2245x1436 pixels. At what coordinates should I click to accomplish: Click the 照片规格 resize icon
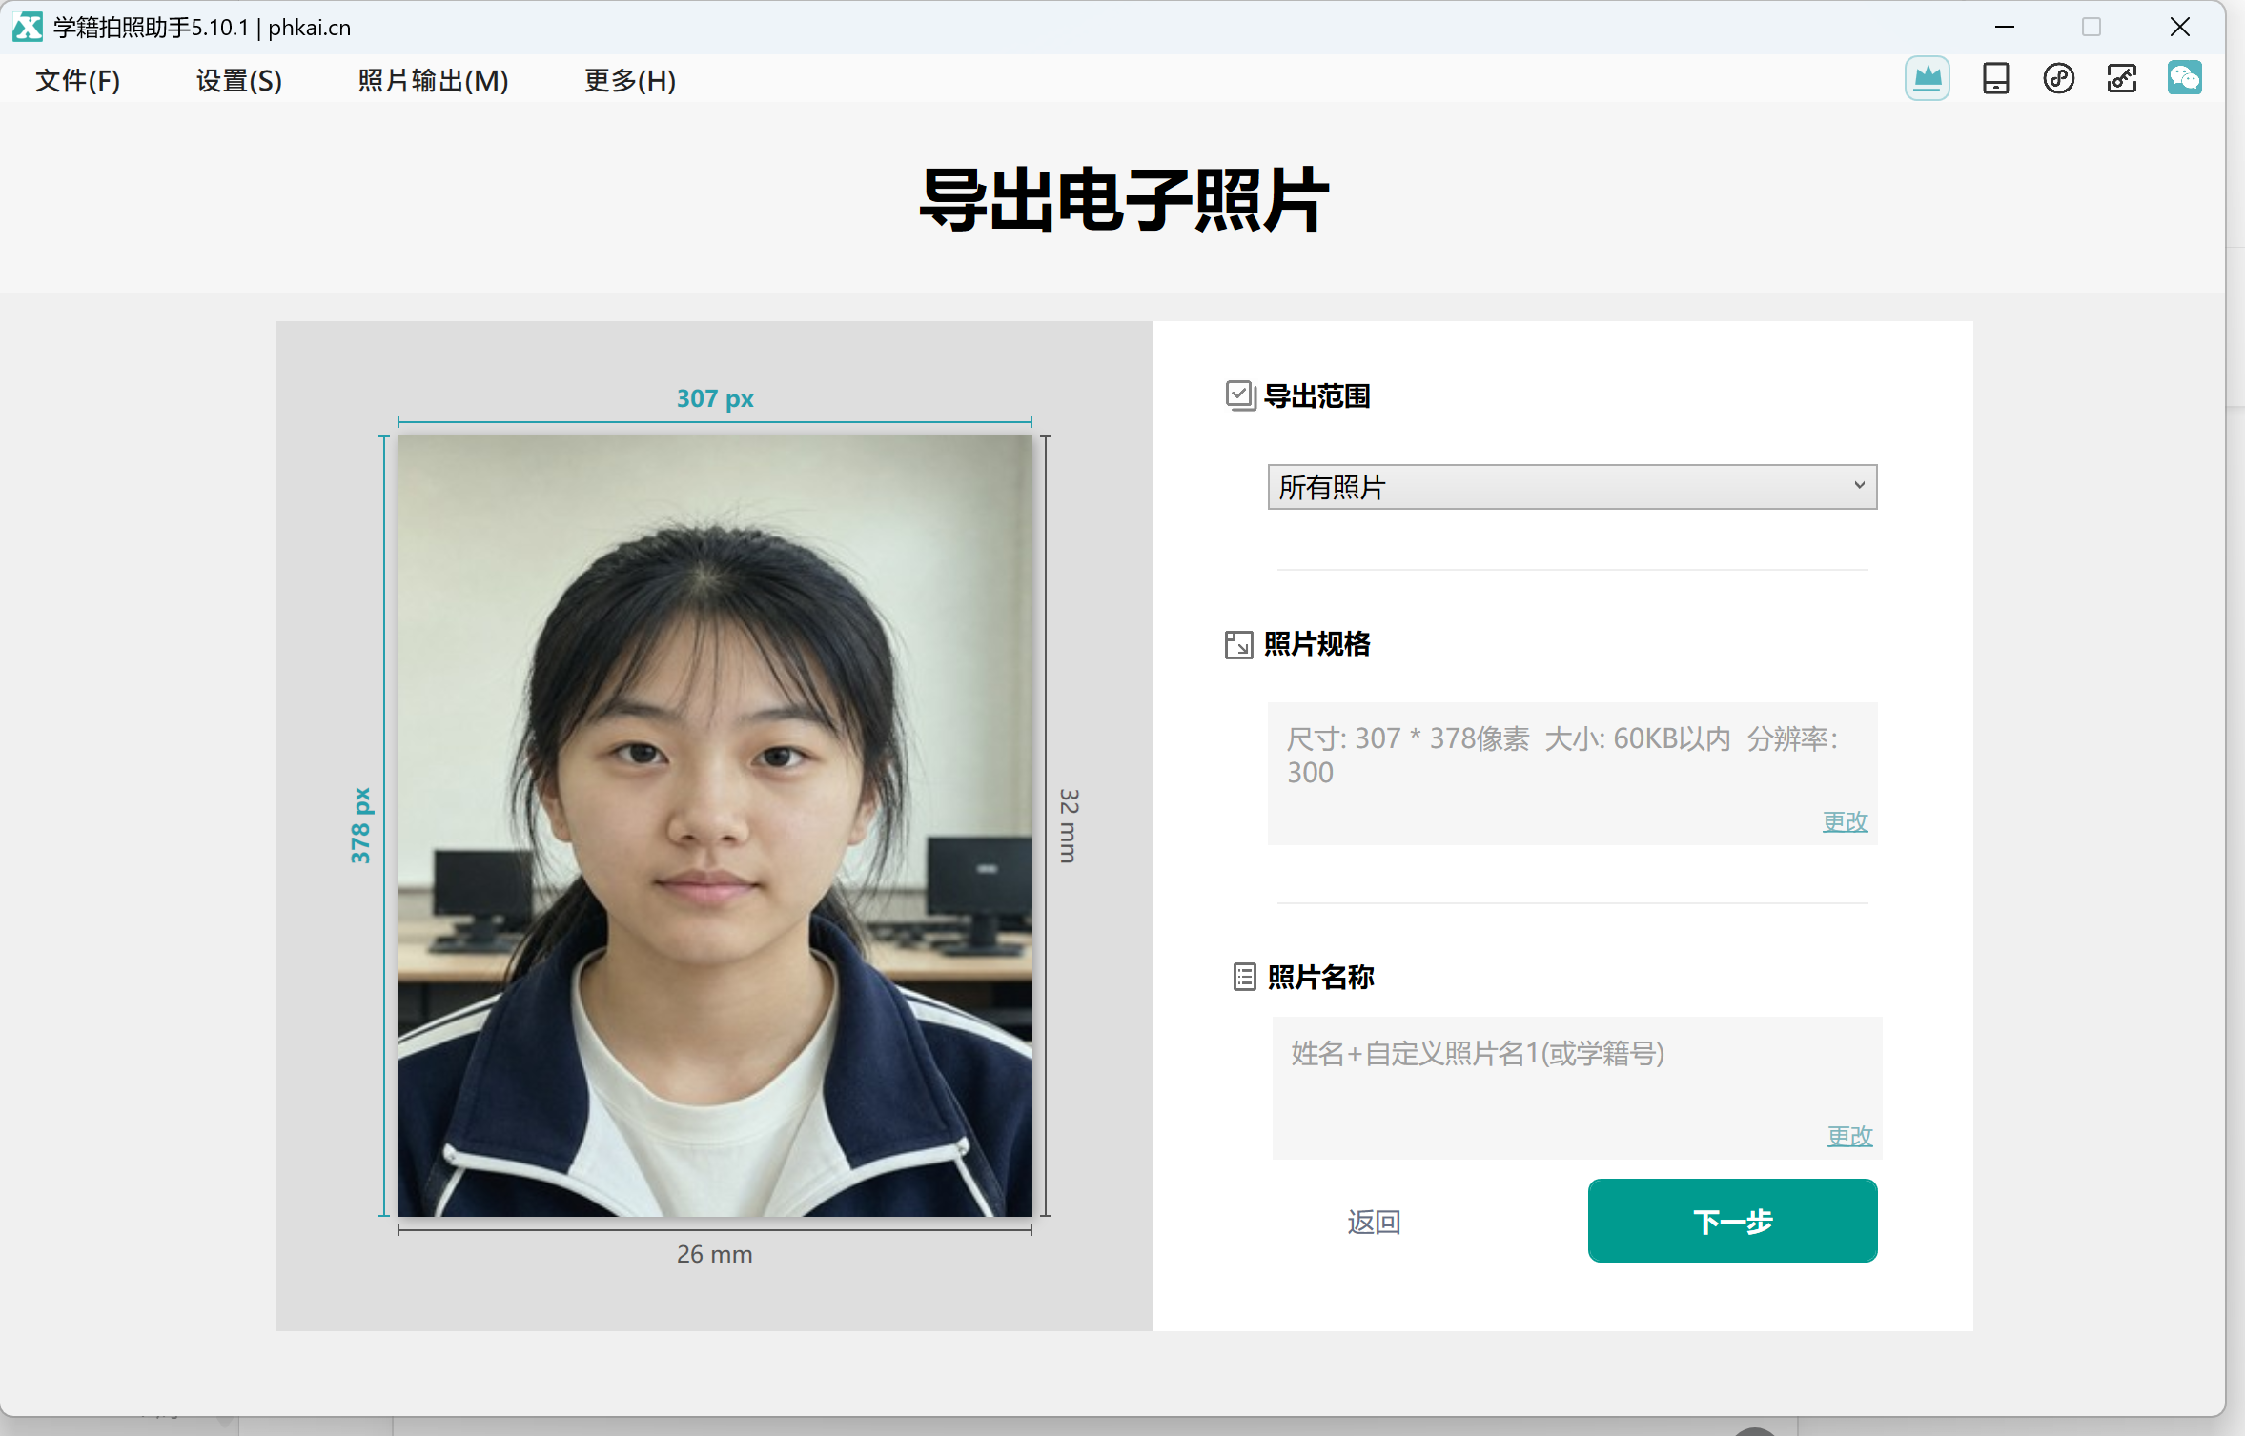coord(1238,644)
